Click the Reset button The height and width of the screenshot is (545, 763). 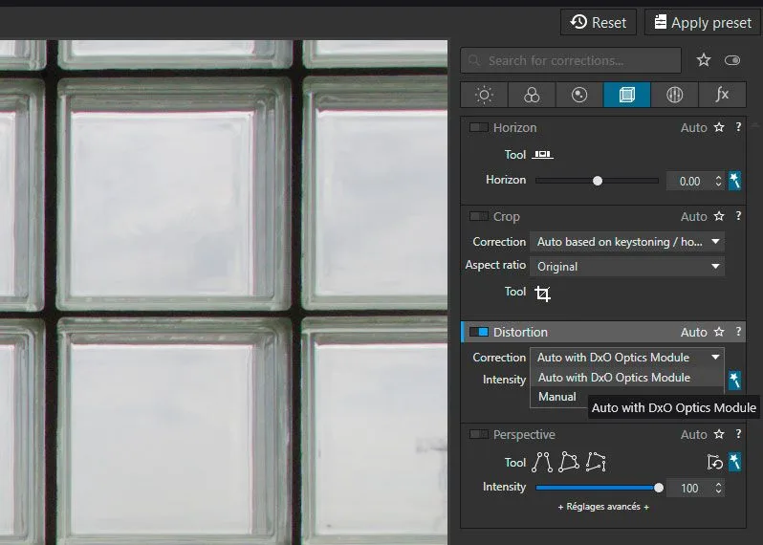(x=599, y=22)
